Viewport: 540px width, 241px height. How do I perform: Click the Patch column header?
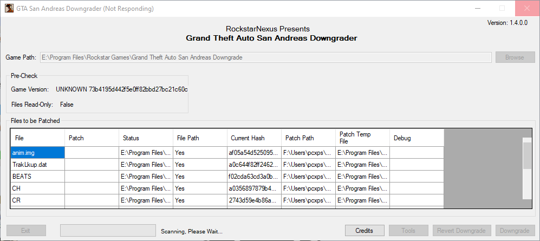click(x=92, y=138)
